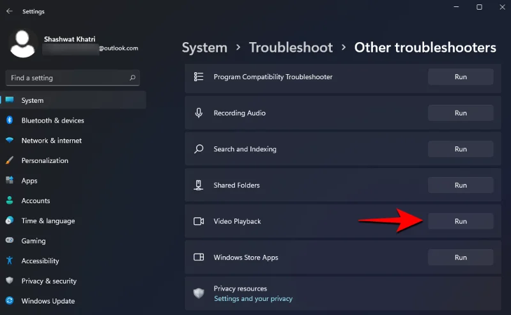Click the Windows Store Apps icon
This screenshot has height=315, width=511.
pos(199,257)
